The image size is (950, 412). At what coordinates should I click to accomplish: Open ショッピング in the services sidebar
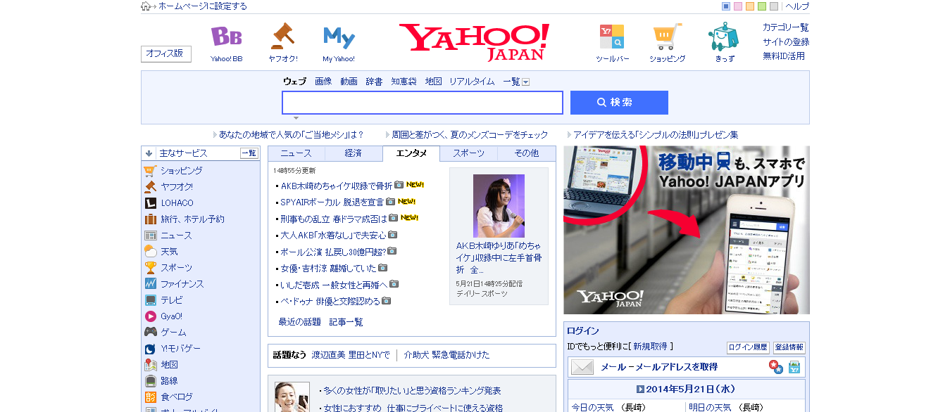181,171
